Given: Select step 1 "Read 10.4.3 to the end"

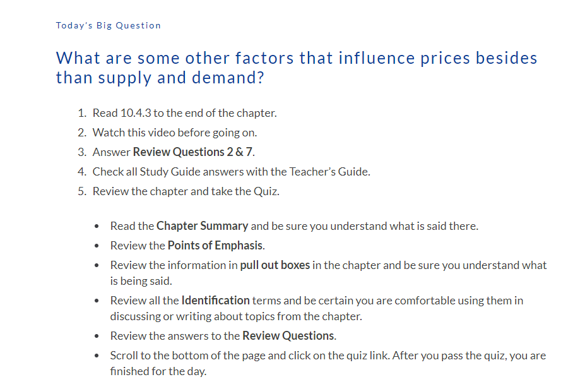Looking at the screenshot, I should coord(185,113).
